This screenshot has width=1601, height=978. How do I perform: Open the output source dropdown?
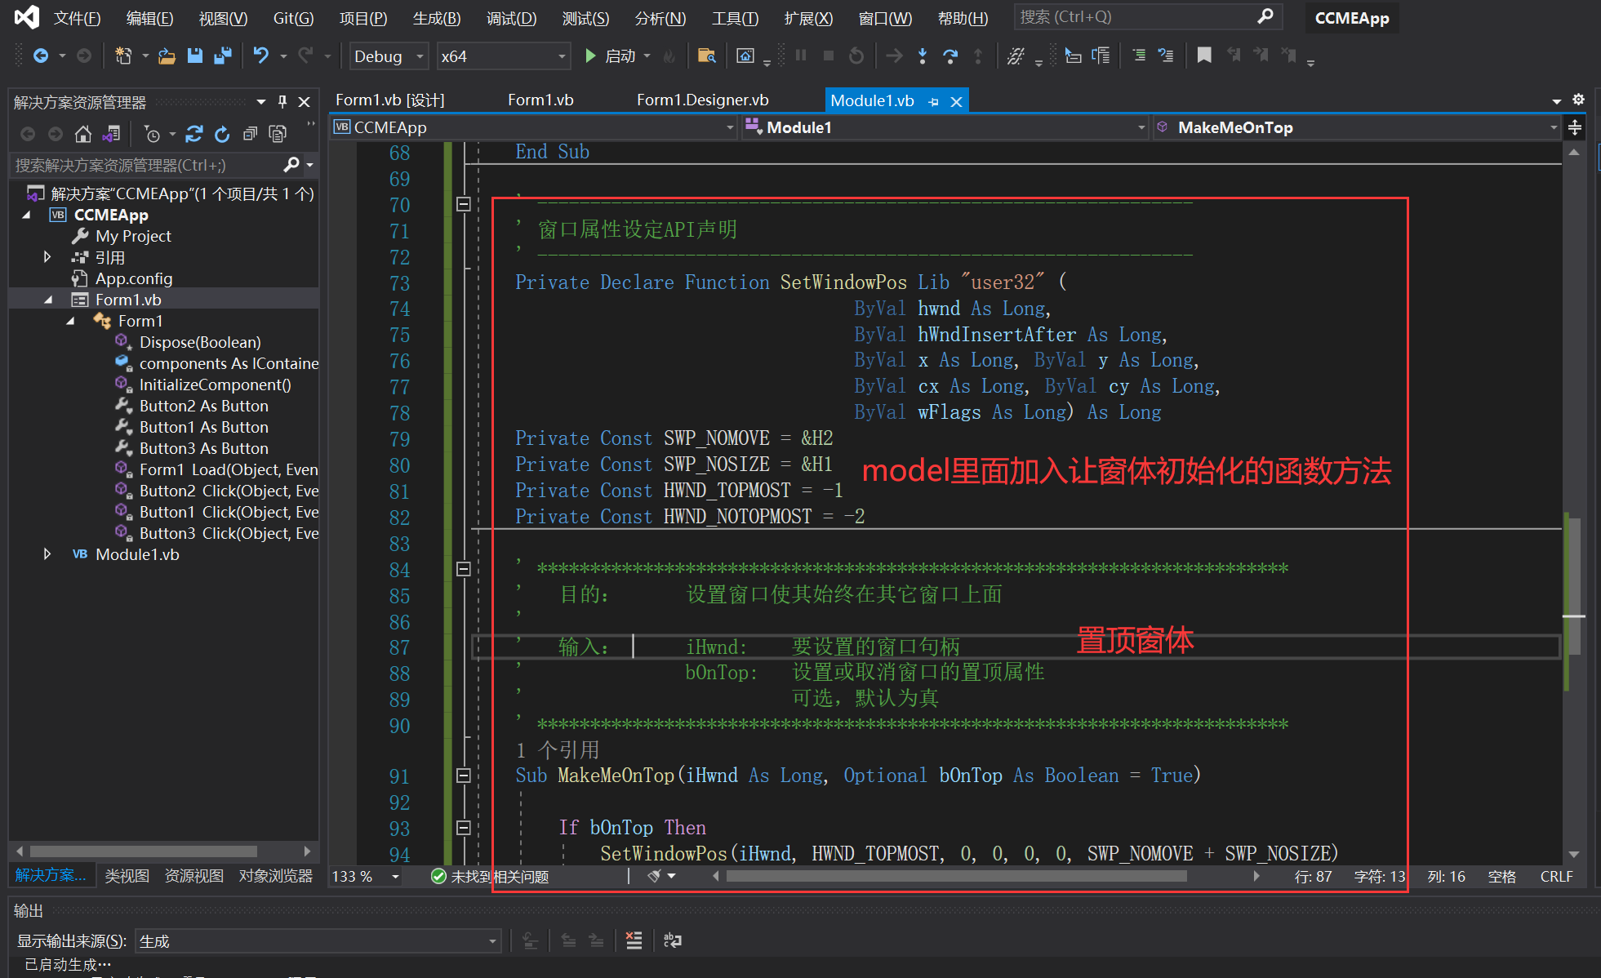click(320, 941)
